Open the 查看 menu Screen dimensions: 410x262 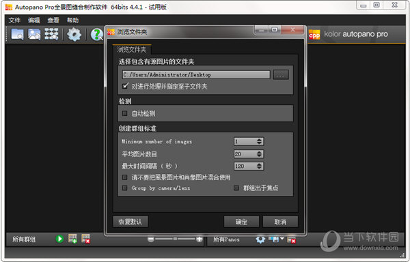pyautogui.click(x=53, y=20)
